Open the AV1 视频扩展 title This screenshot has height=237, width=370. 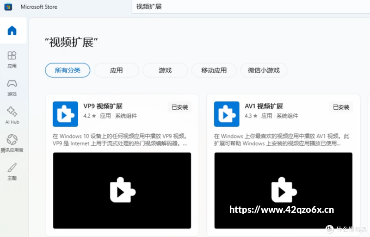[264, 106]
